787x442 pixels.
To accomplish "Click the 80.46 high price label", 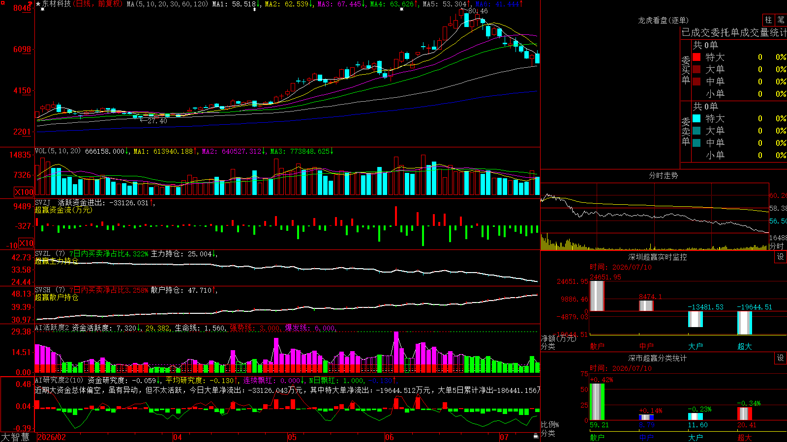I will pyautogui.click(x=478, y=11).
